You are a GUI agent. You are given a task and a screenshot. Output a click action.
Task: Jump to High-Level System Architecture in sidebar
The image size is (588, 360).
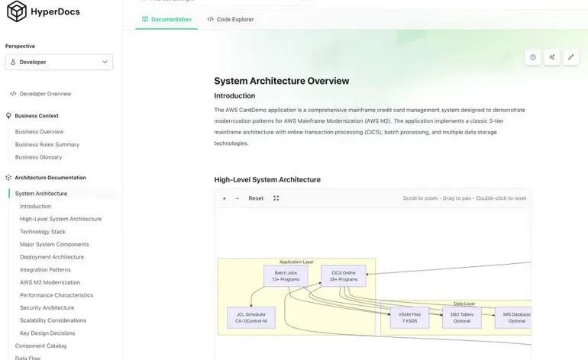coord(61,219)
